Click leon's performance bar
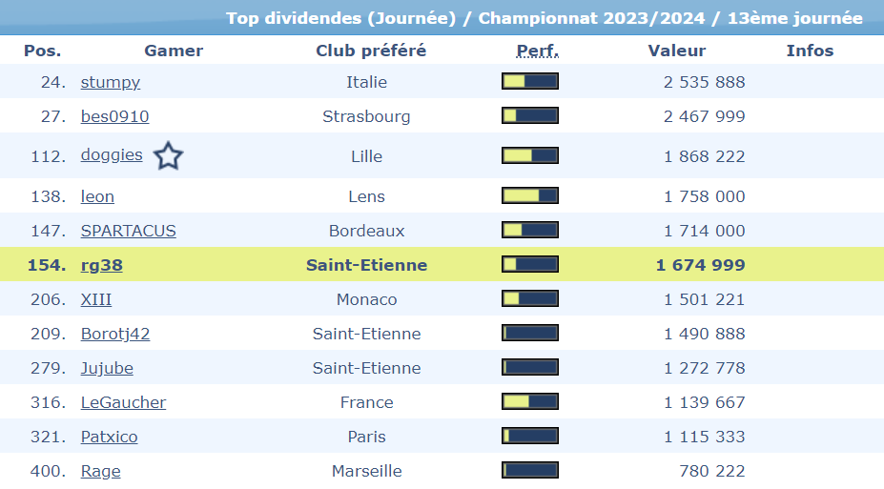This screenshot has height=489, width=884. point(530,196)
